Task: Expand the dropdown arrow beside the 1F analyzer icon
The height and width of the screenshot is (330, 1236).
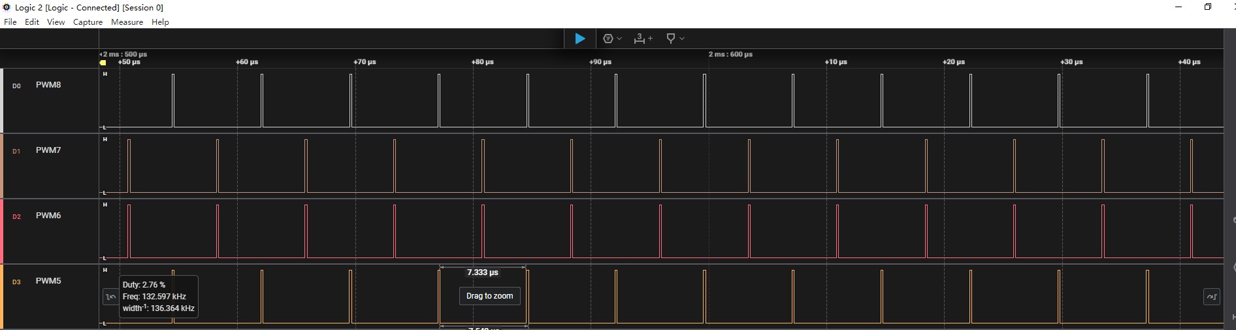Action: click(x=619, y=39)
